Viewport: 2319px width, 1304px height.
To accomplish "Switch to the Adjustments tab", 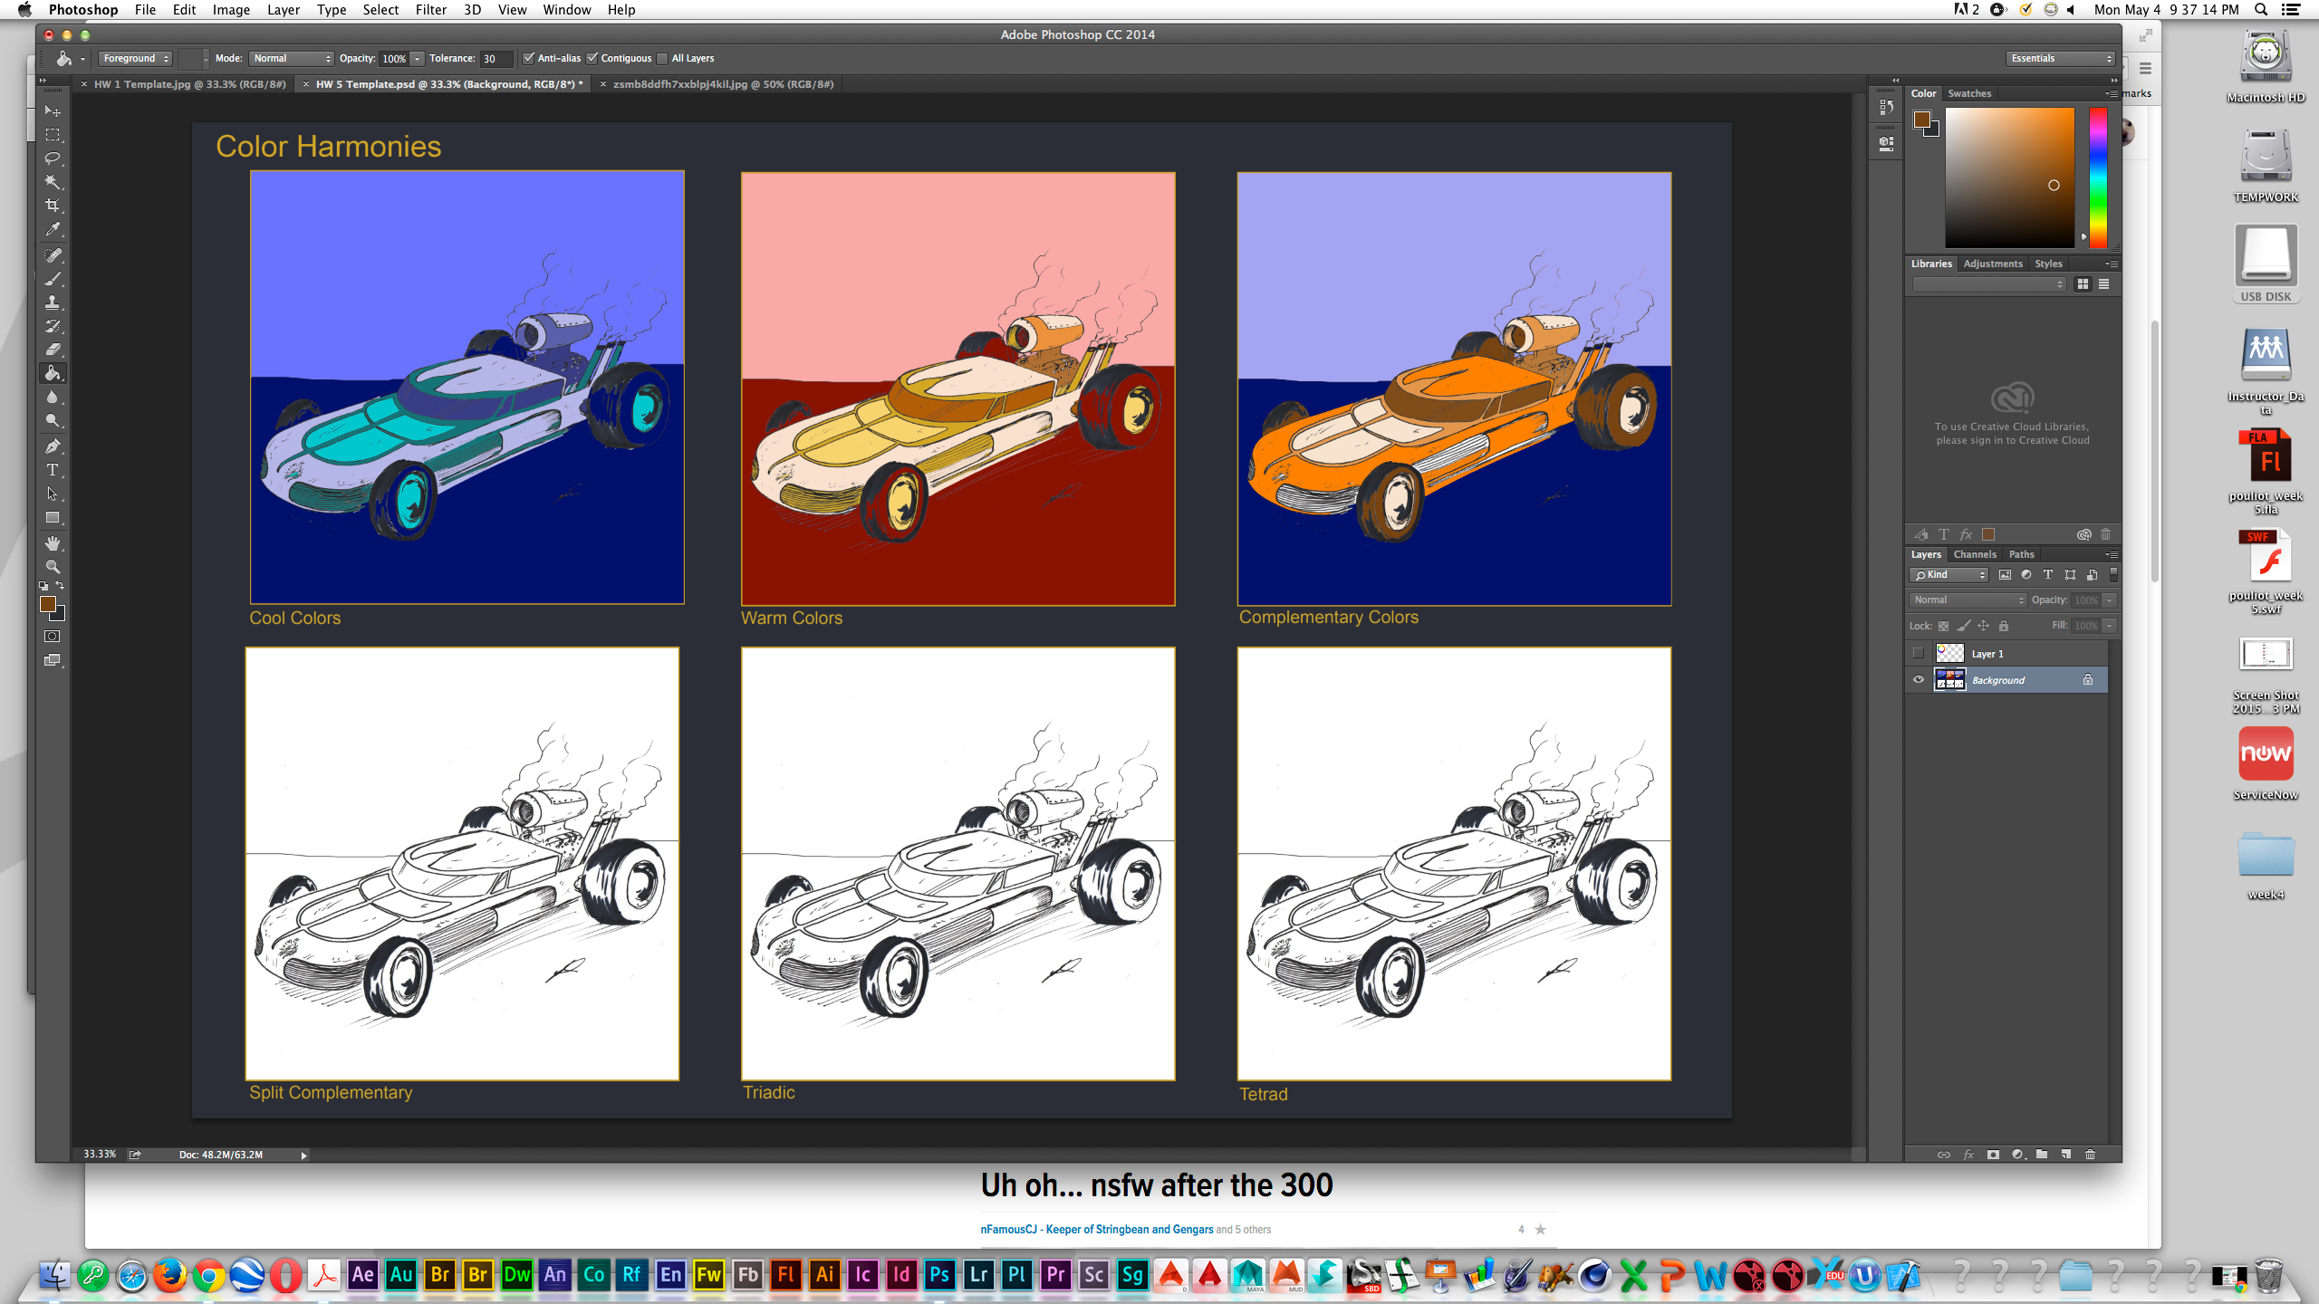I will 1993,264.
